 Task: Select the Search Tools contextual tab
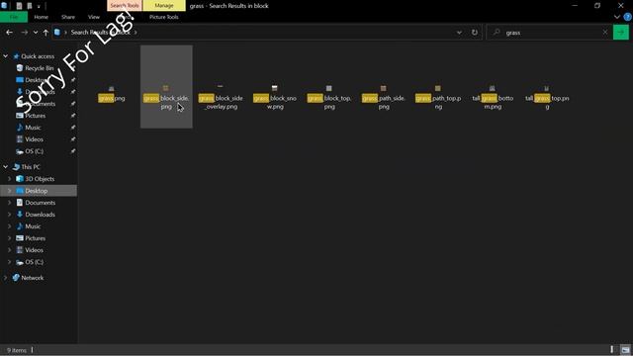[x=125, y=6]
